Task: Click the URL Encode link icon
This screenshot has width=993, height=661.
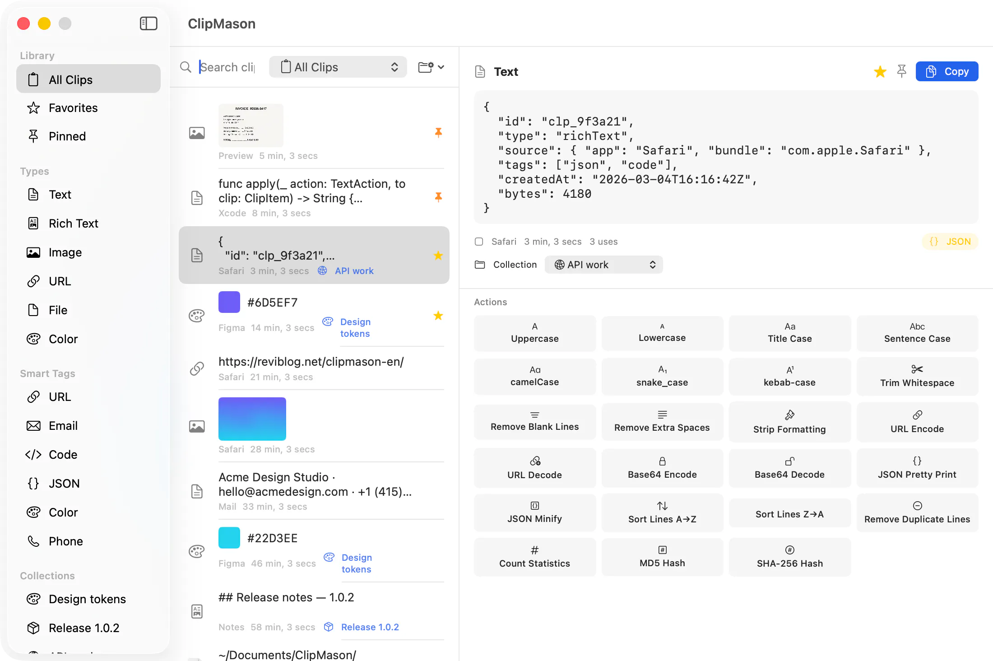Action: pyautogui.click(x=917, y=415)
